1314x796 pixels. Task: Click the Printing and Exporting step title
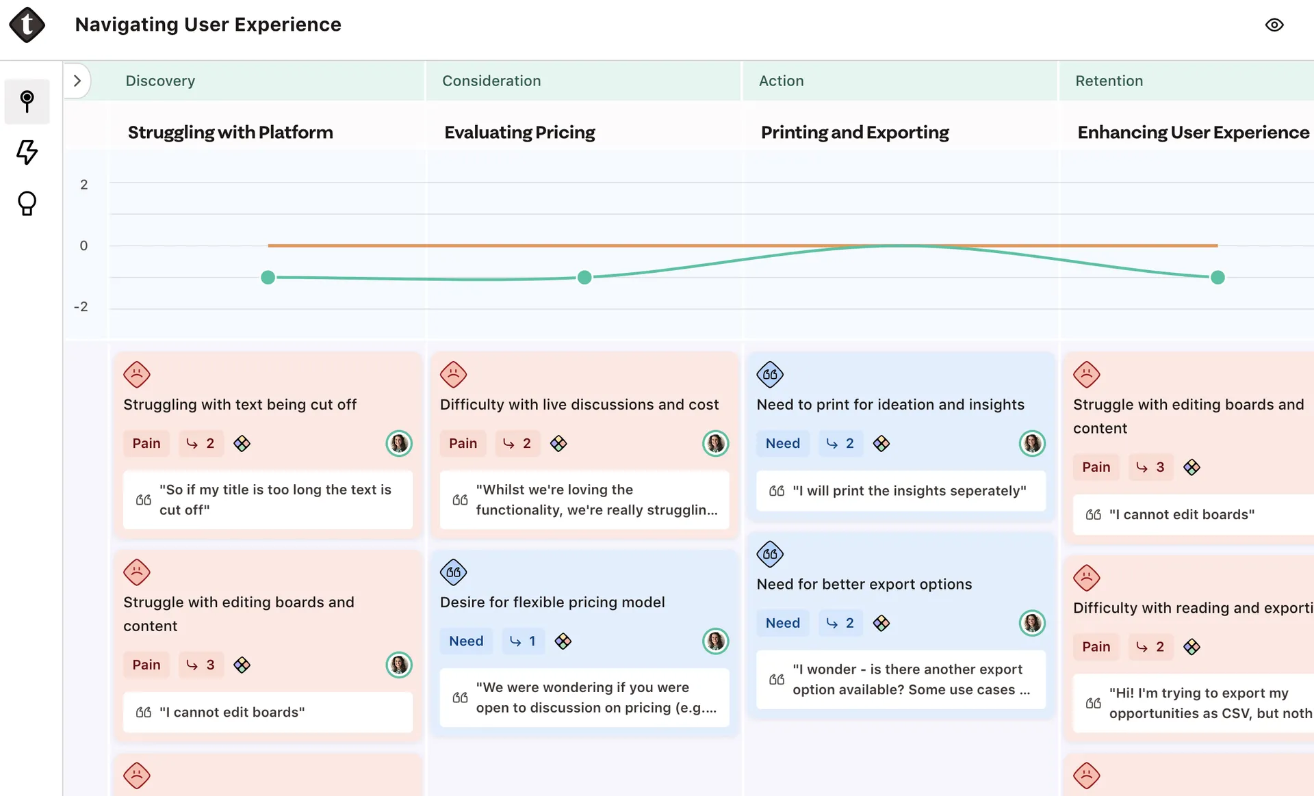point(855,132)
